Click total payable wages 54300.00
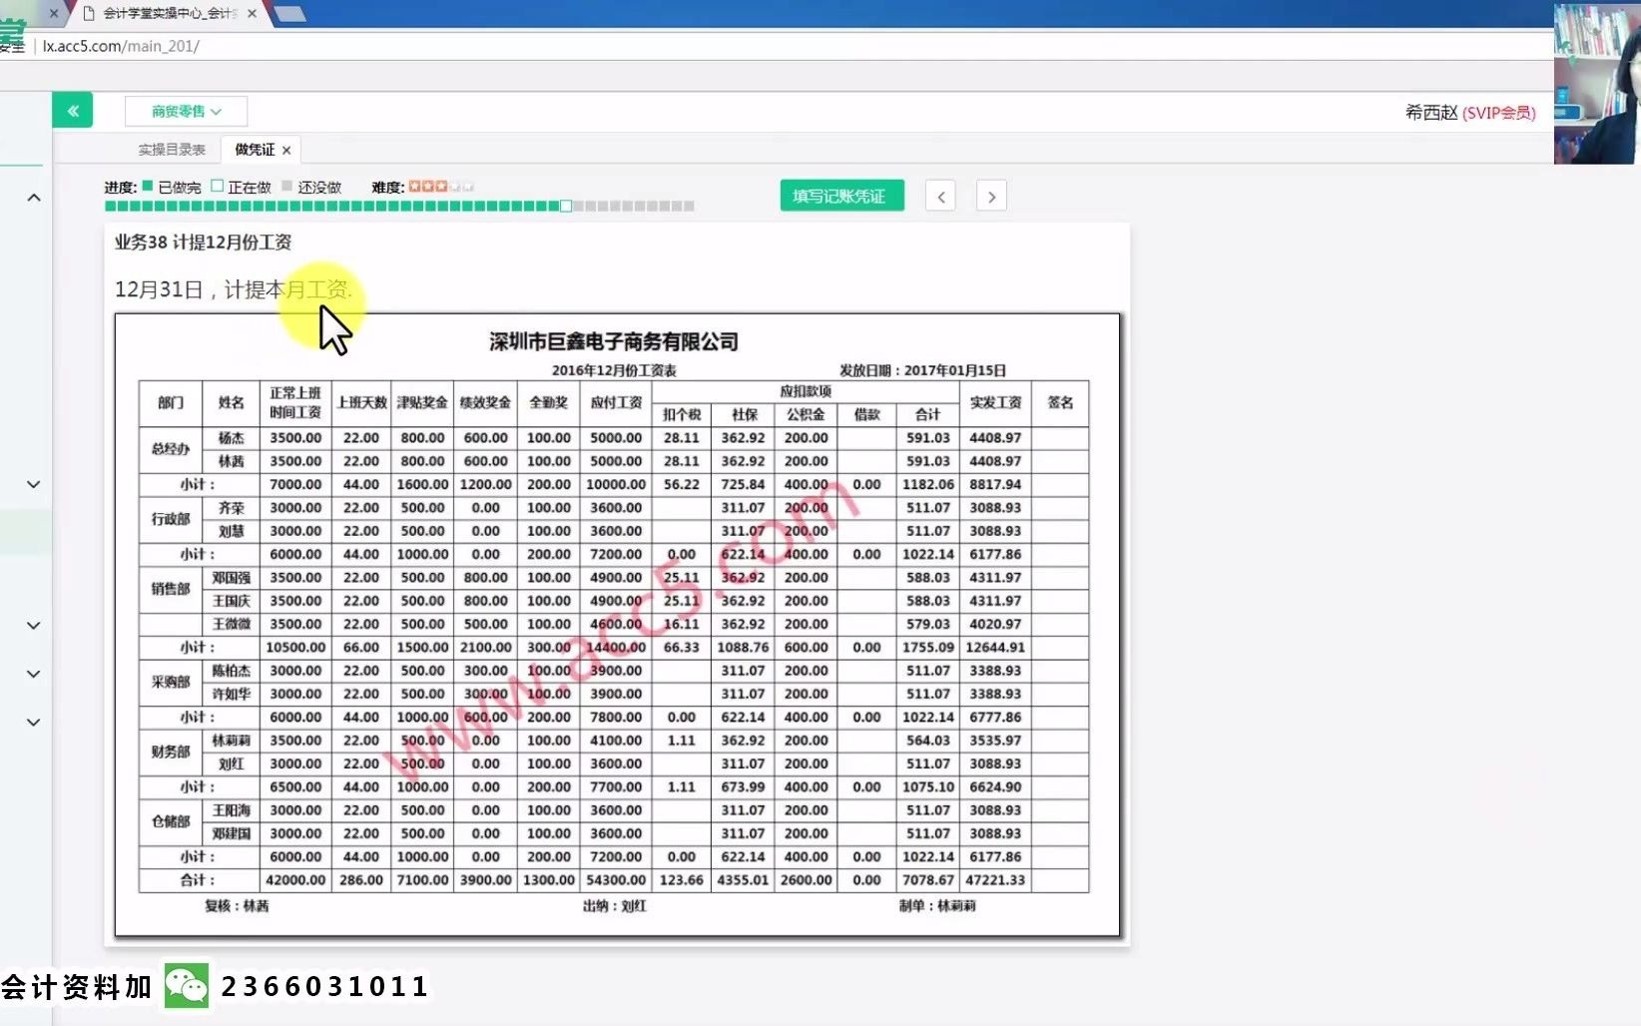The height and width of the screenshot is (1026, 1641). [616, 880]
